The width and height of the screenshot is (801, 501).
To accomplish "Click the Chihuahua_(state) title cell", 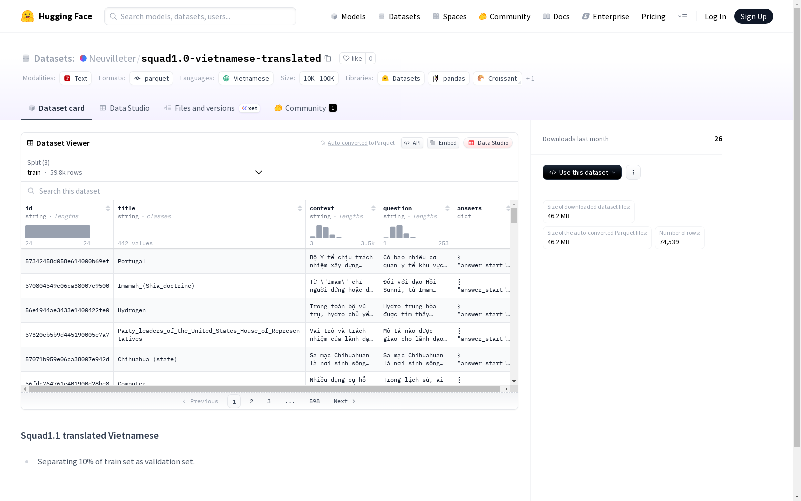I will [209, 359].
